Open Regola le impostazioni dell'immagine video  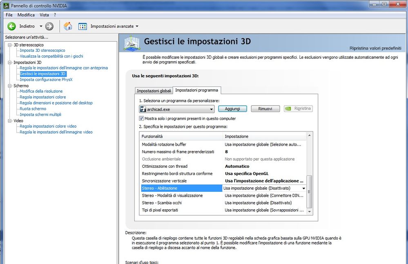56,132
